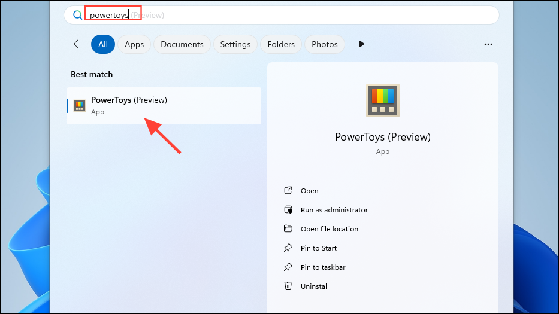This screenshot has height=314, width=559.
Task: Open the PowerToys (Preview) best match result
Action: click(164, 106)
